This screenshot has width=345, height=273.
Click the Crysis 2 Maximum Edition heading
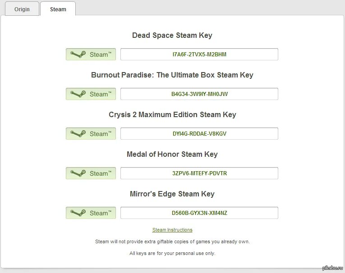tap(172, 115)
